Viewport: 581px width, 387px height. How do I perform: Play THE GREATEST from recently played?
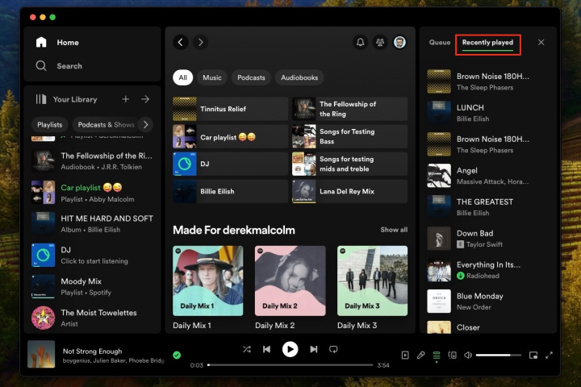pyautogui.click(x=488, y=207)
